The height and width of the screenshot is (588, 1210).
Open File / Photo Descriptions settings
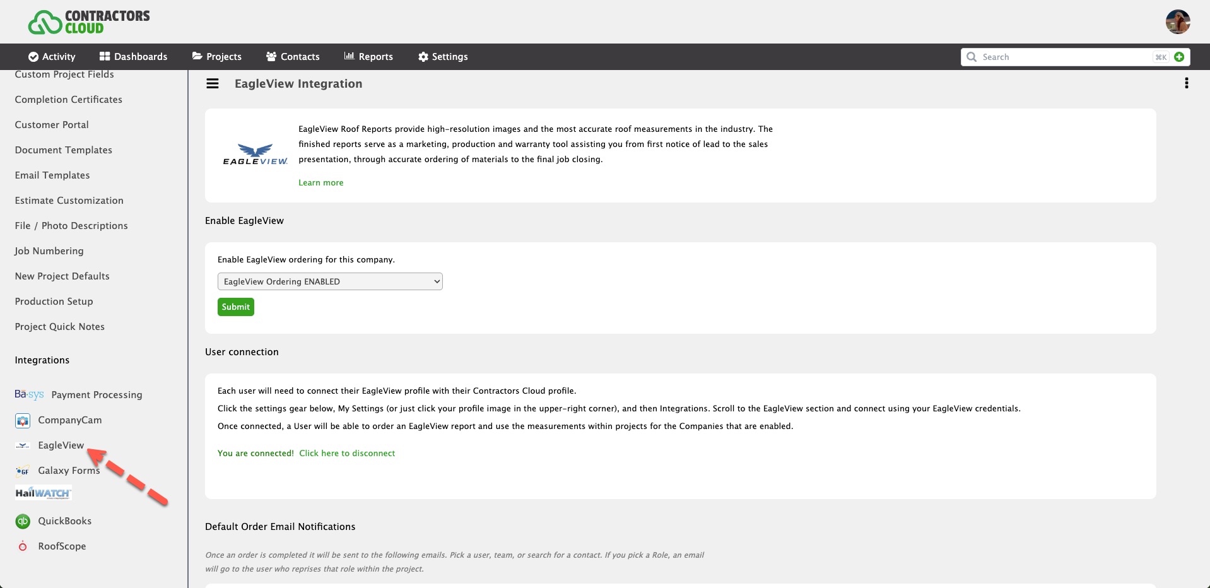pos(71,226)
